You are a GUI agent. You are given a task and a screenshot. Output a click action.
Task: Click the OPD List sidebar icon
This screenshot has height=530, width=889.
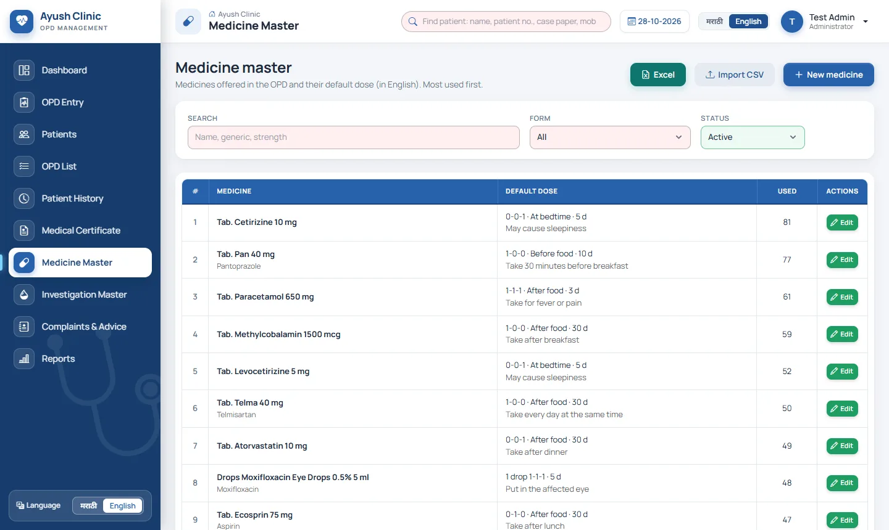click(x=24, y=166)
